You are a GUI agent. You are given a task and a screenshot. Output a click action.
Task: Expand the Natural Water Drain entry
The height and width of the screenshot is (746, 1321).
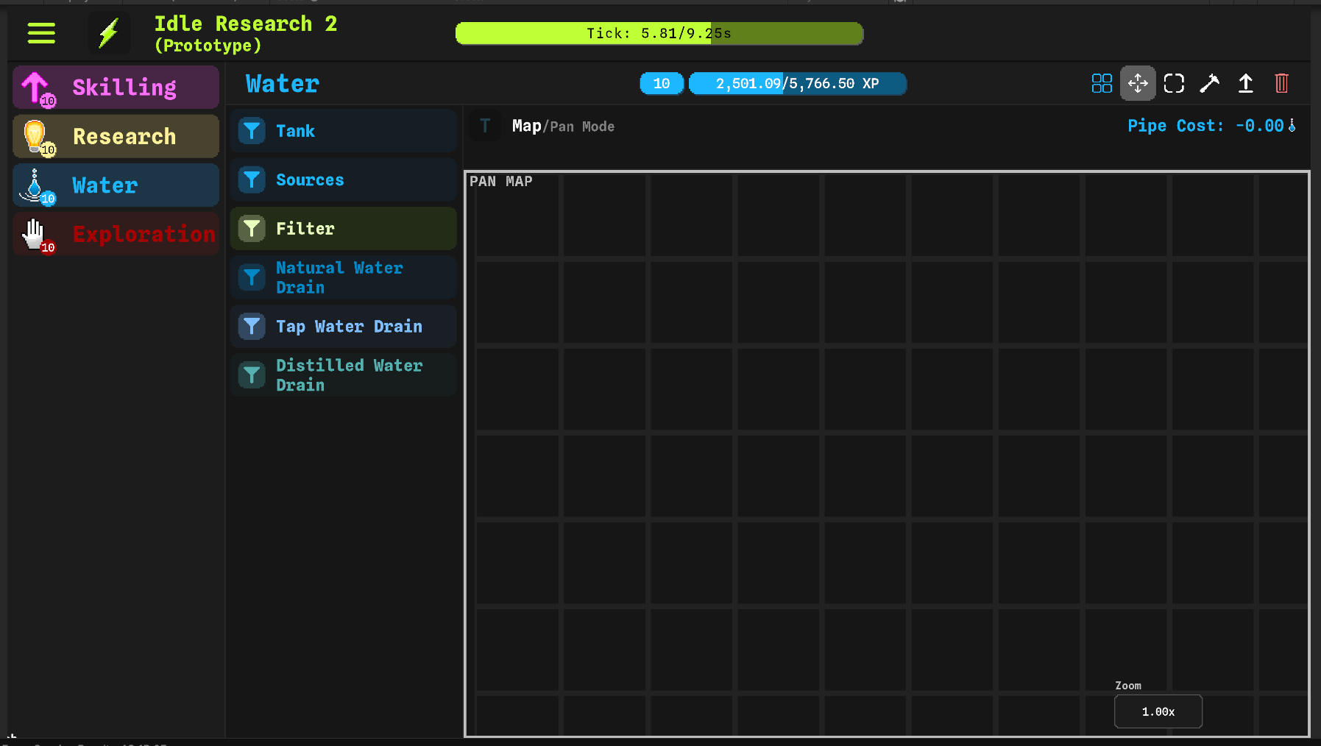pos(343,278)
